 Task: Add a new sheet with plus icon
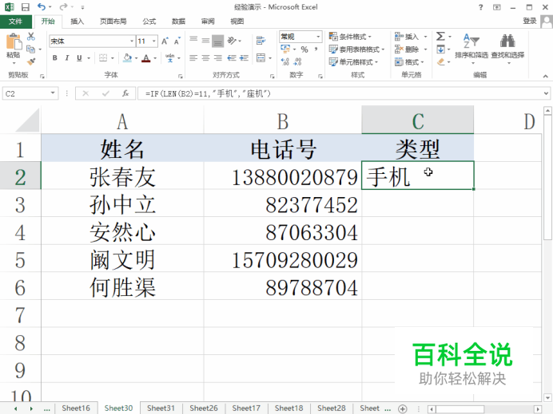coord(403,408)
